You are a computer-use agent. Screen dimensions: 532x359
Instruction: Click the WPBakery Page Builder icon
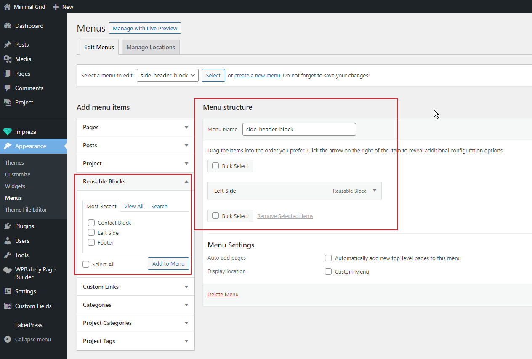[x=8, y=270]
